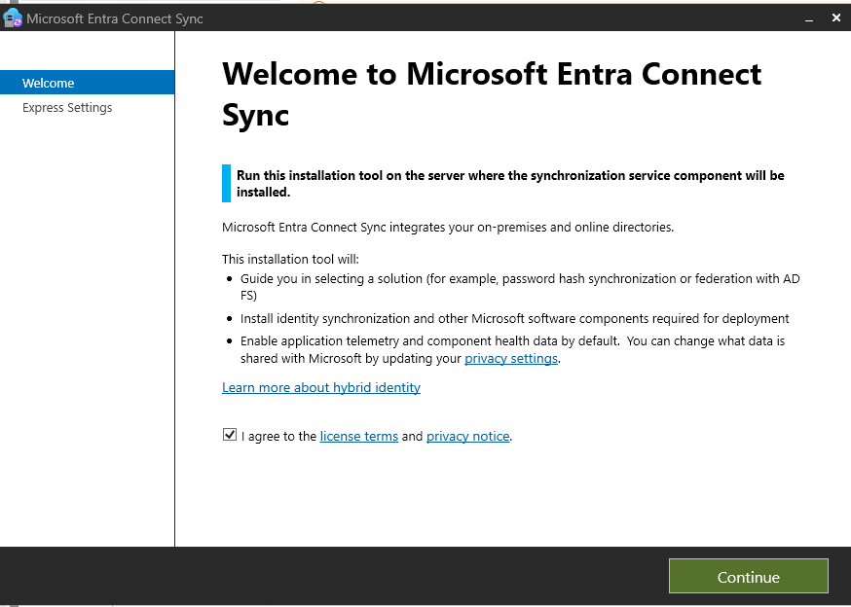Click 'integrates your on-premises and online directories' text

532,227
